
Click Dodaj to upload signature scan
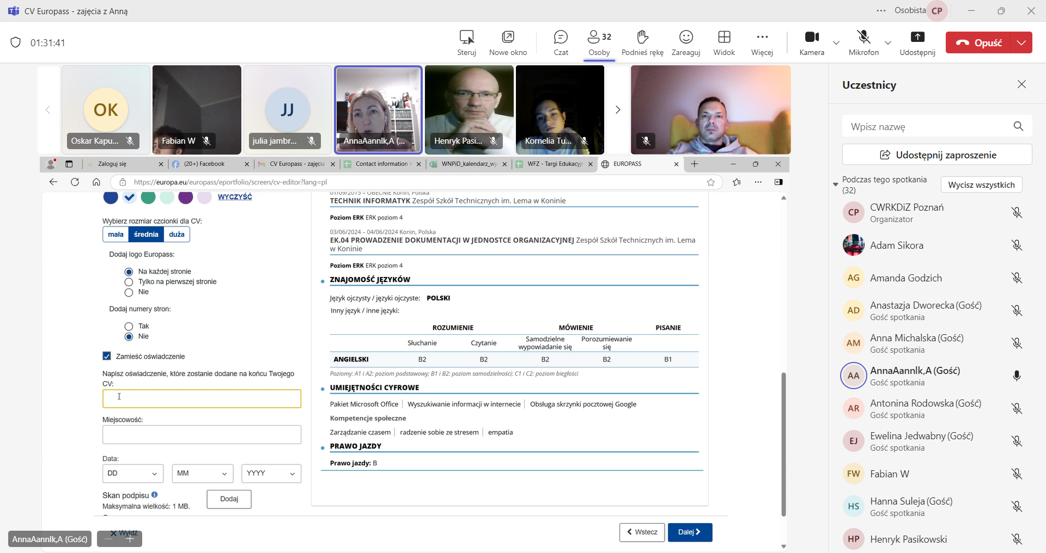[x=229, y=499]
